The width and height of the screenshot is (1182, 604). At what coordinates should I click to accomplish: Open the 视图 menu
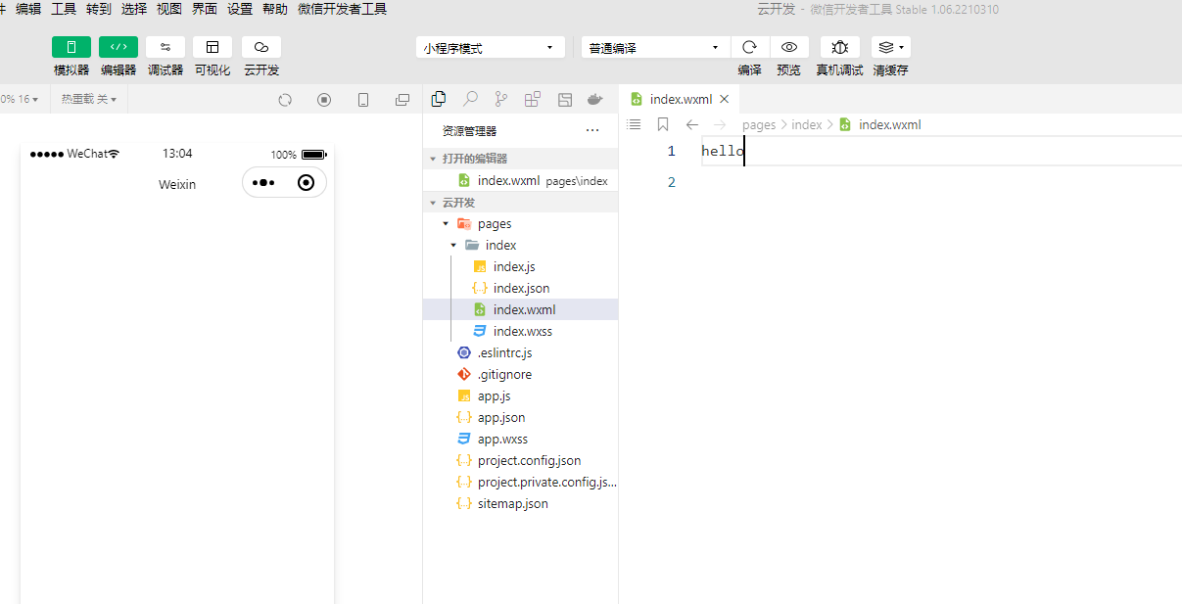coord(169,9)
